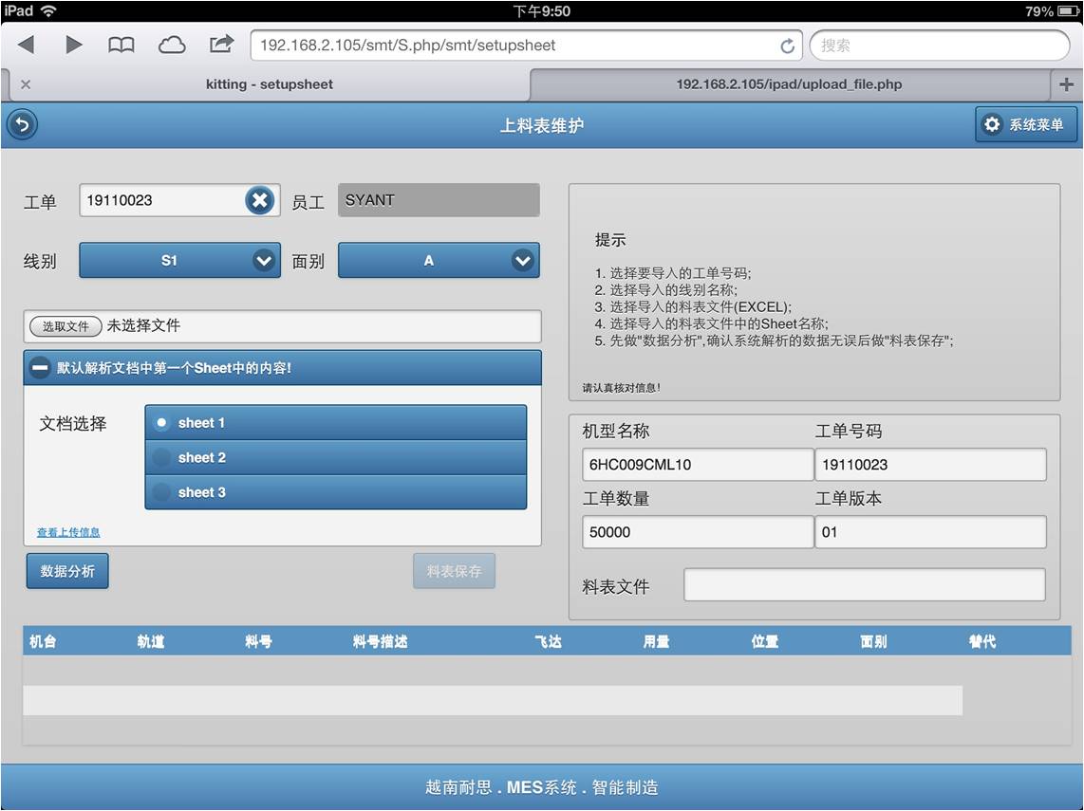Reload the page with refresh icon
The height and width of the screenshot is (811, 1084).
pyautogui.click(x=787, y=46)
